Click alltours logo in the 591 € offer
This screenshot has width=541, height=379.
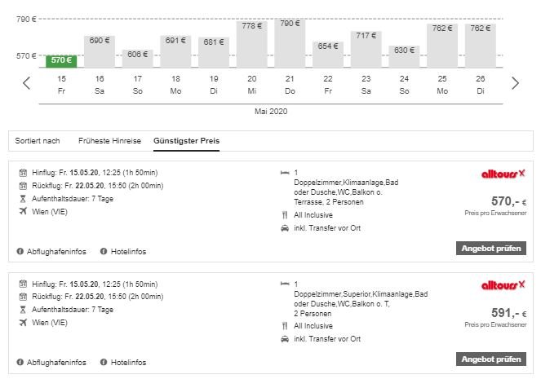(503, 285)
